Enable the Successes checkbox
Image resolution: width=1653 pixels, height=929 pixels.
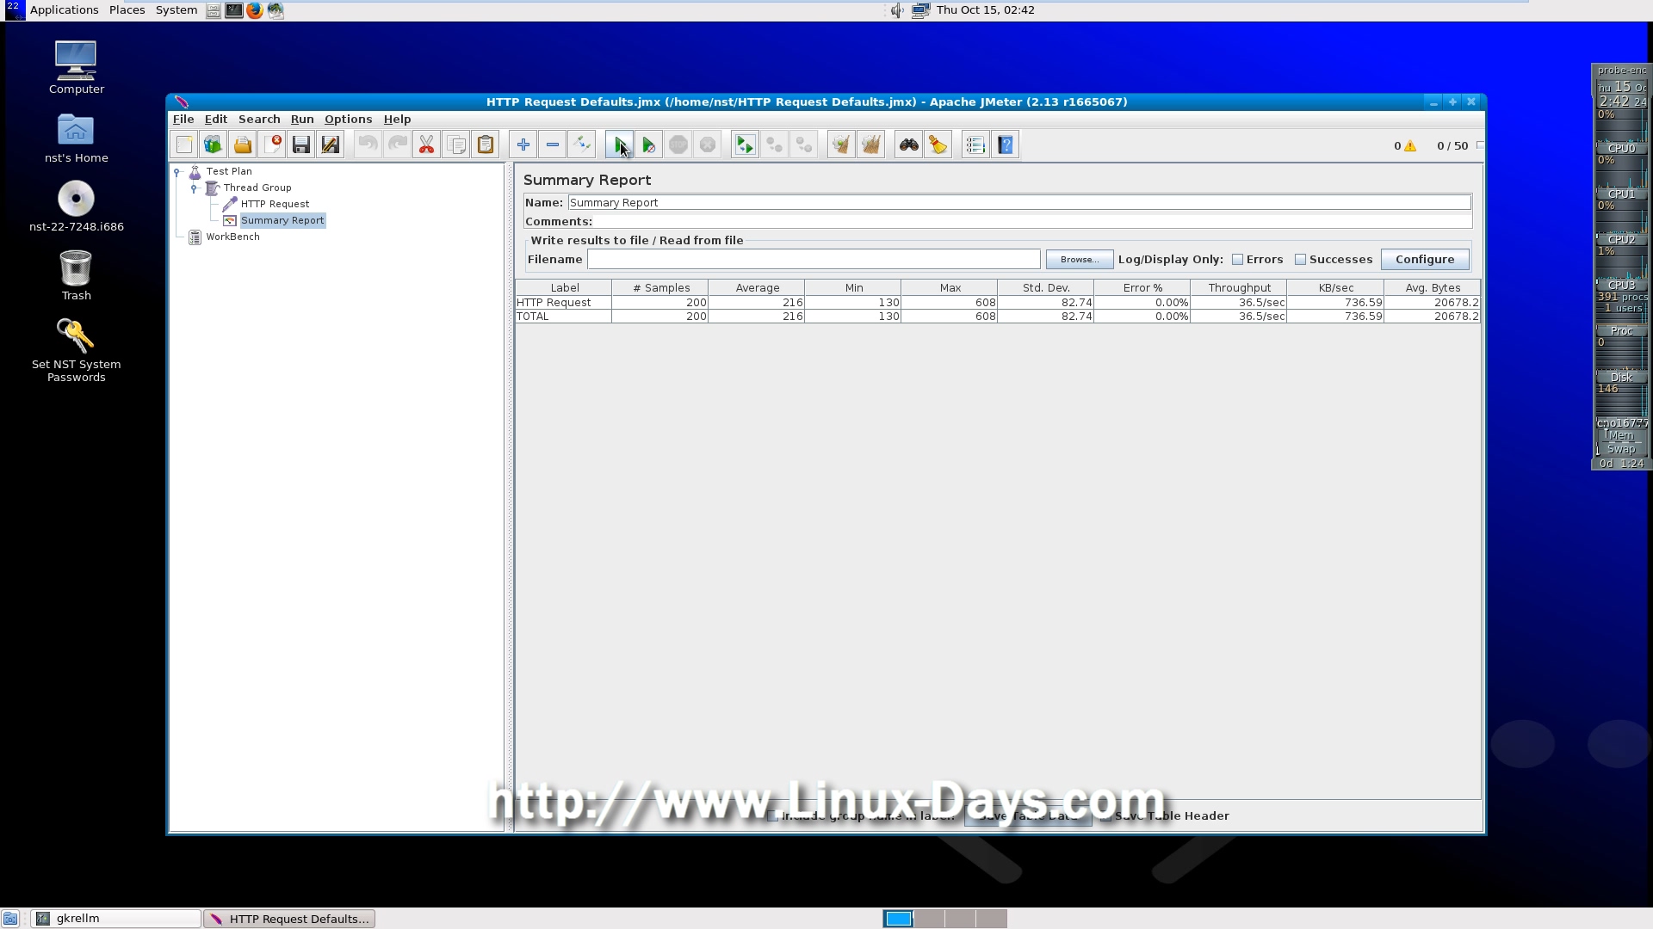tap(1301, 260)
